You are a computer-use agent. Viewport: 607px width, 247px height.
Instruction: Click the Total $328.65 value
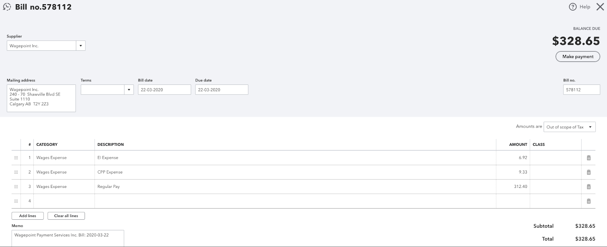(x=585, y=239)
